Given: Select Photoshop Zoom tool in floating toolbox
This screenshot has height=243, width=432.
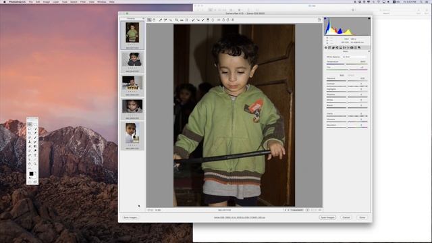Looking at the screenshot, I should tap(35, 163).
